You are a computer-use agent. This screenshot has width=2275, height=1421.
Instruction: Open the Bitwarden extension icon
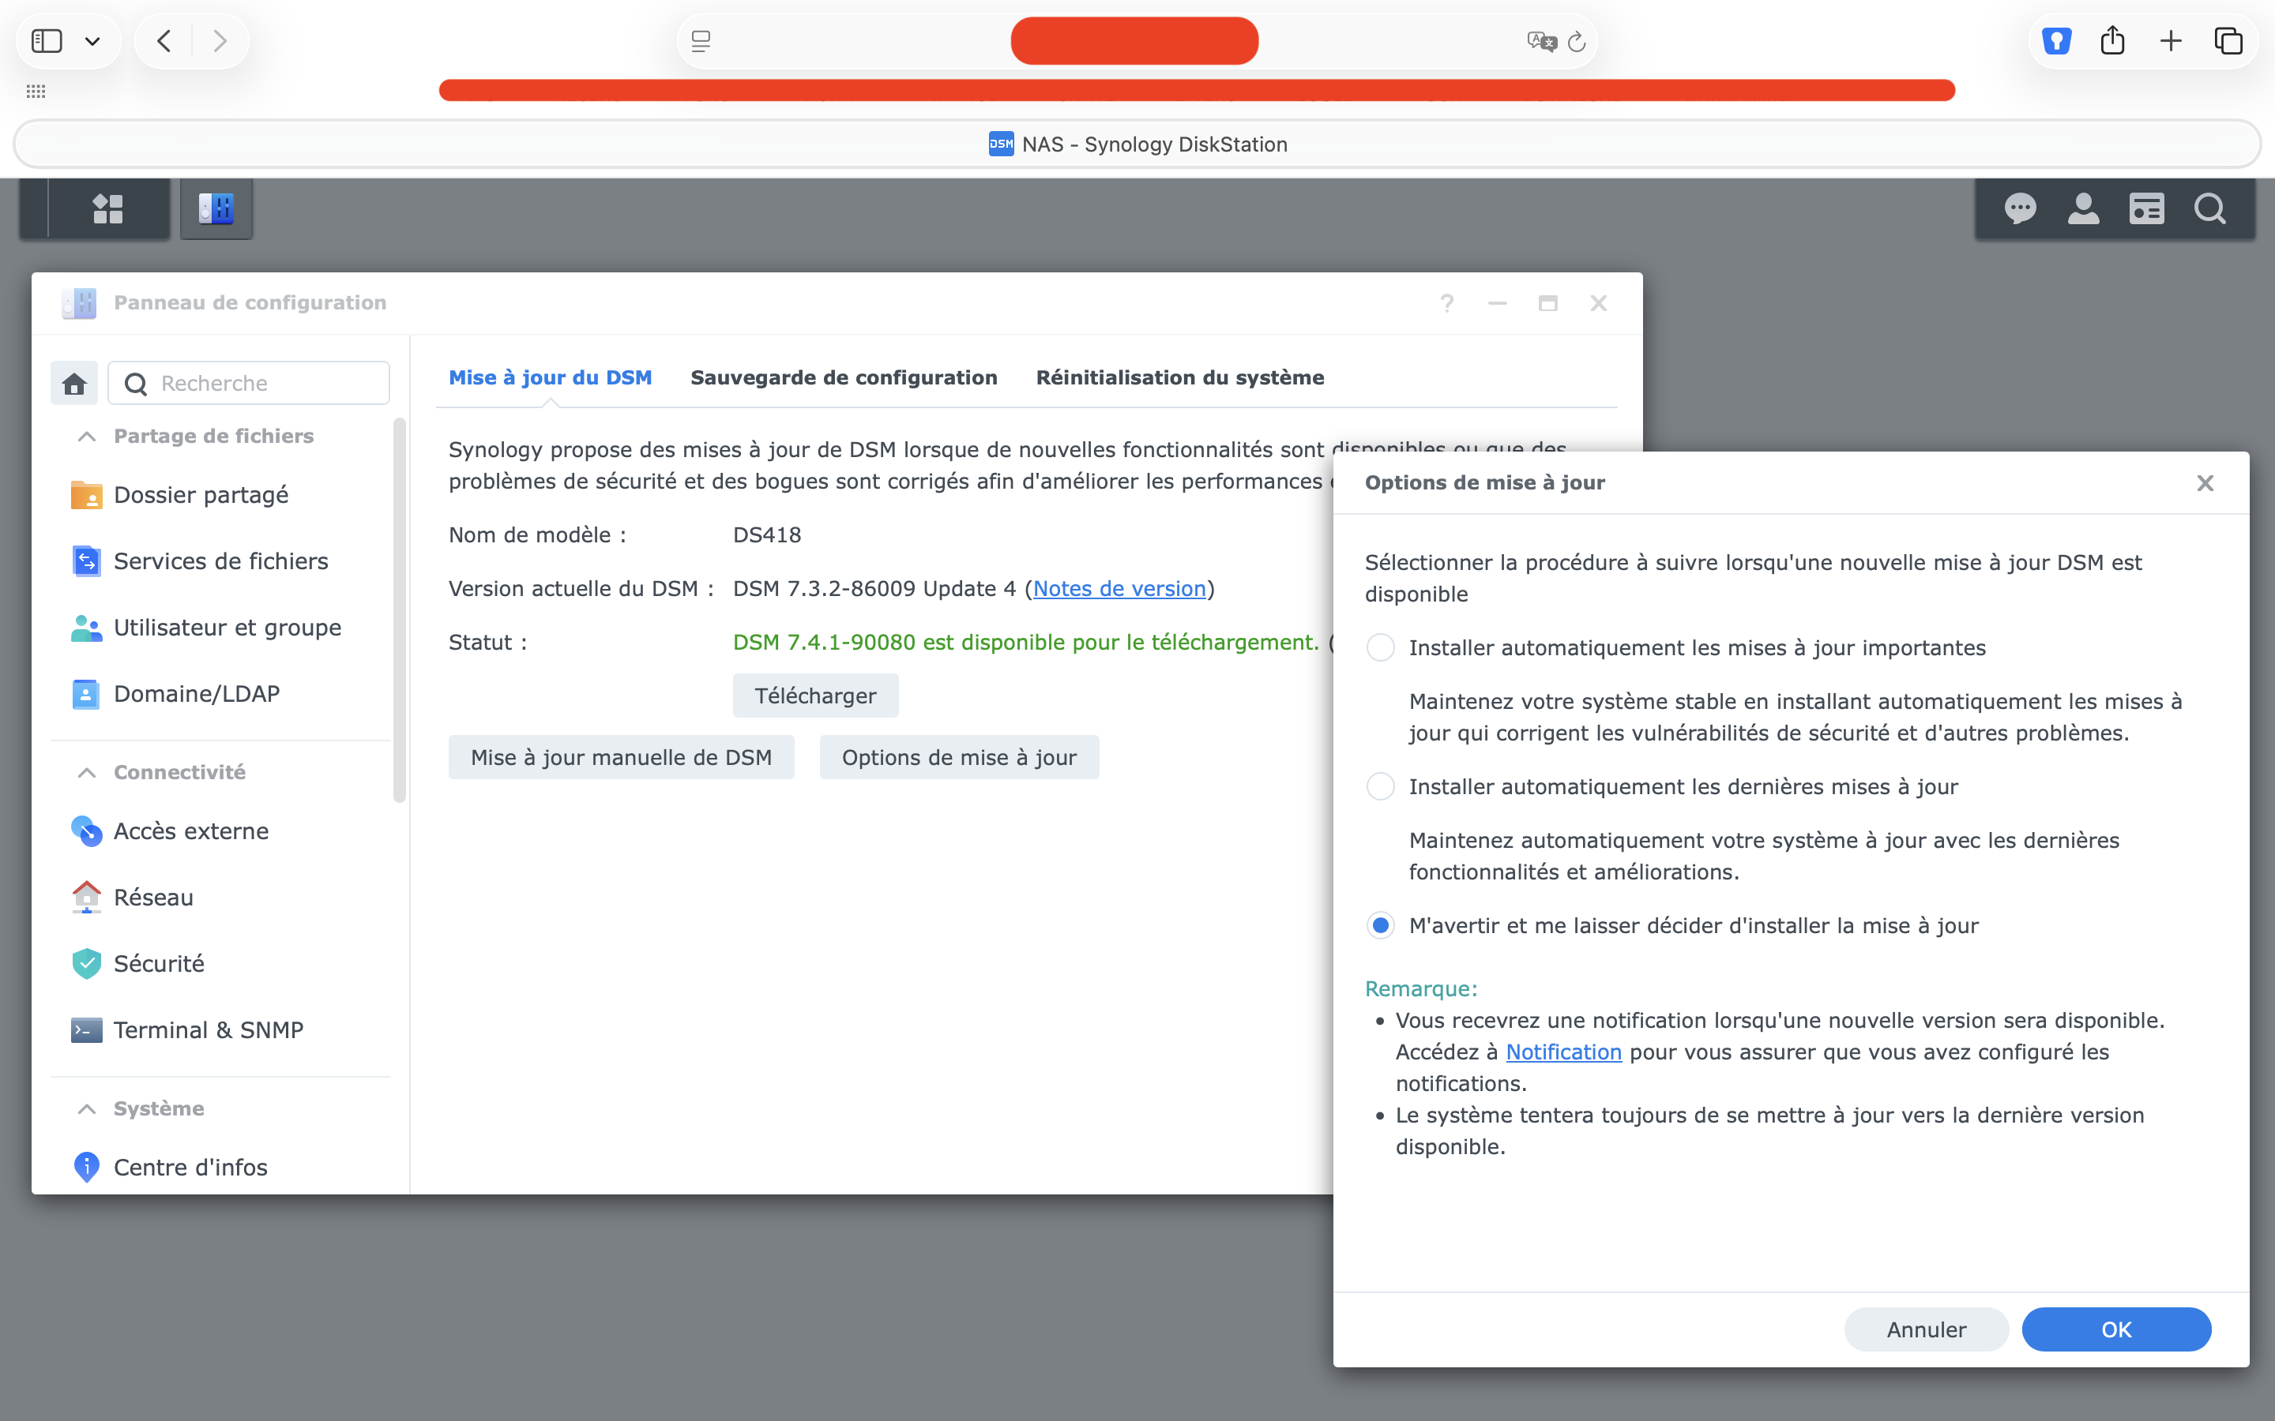click(2056, 41)
